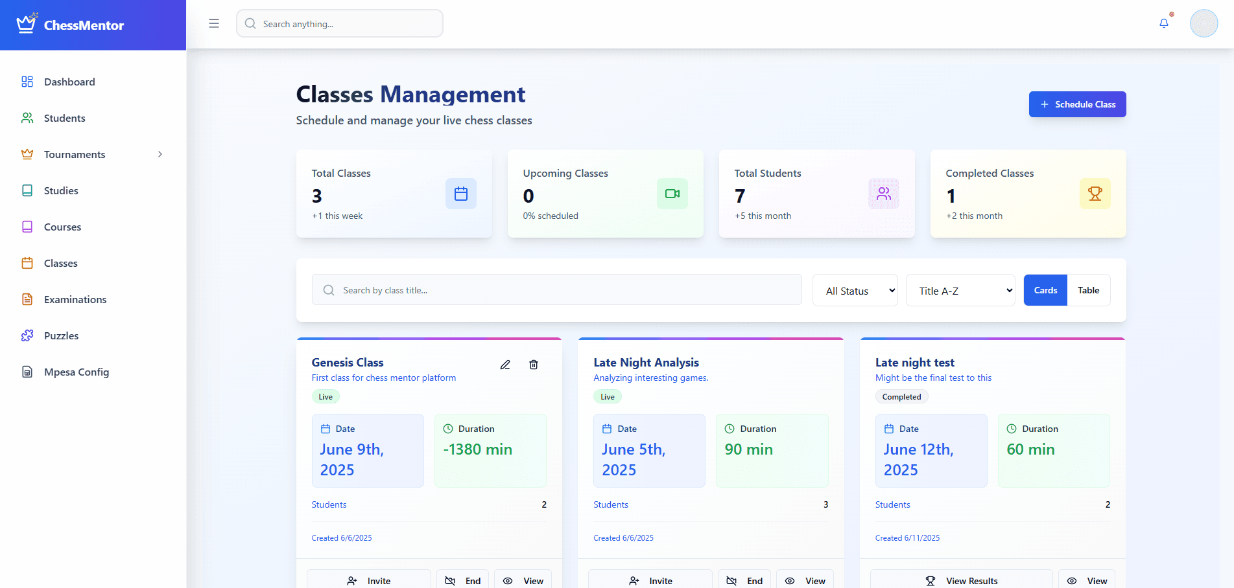Click the ChessMentor crown logo
The width and height of the screenshot is (1234, 588).
point(27,23)
